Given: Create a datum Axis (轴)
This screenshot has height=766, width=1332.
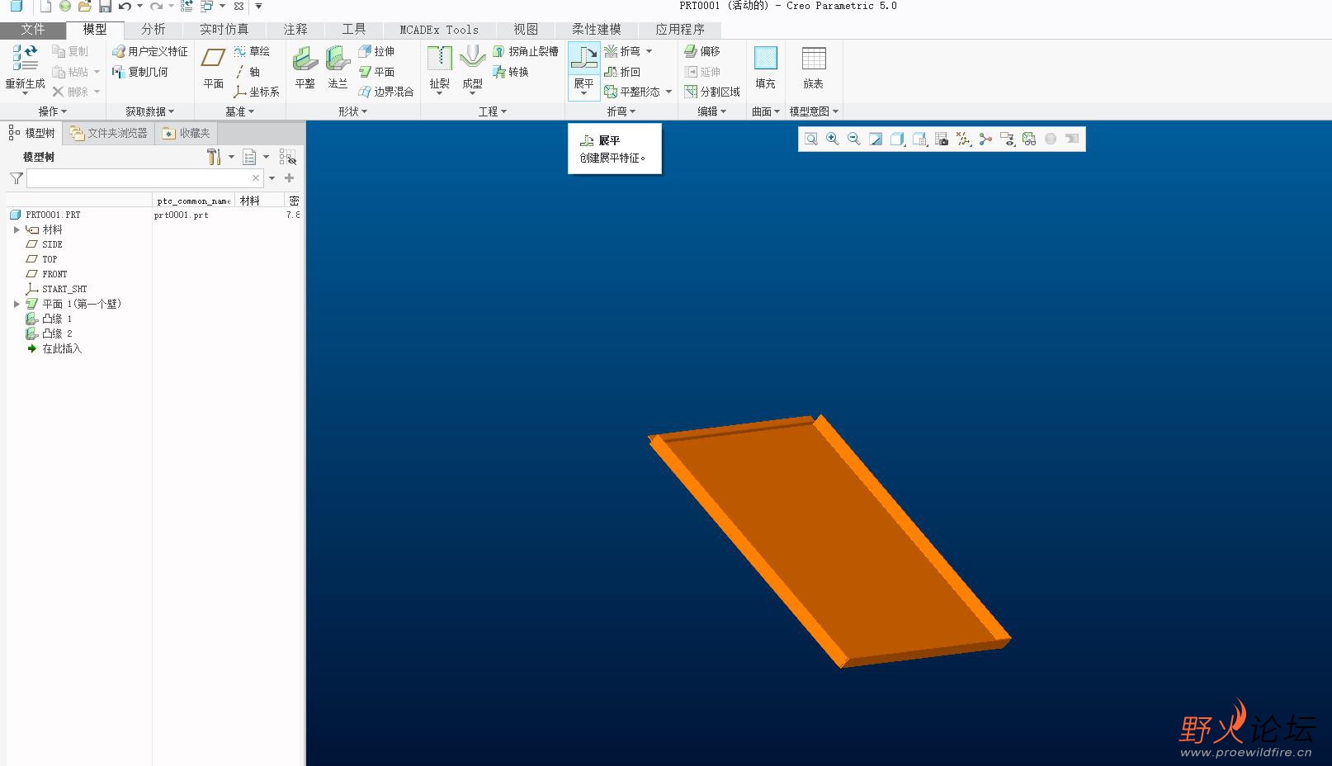Looking at the screenshot, I should click(248, 72).
